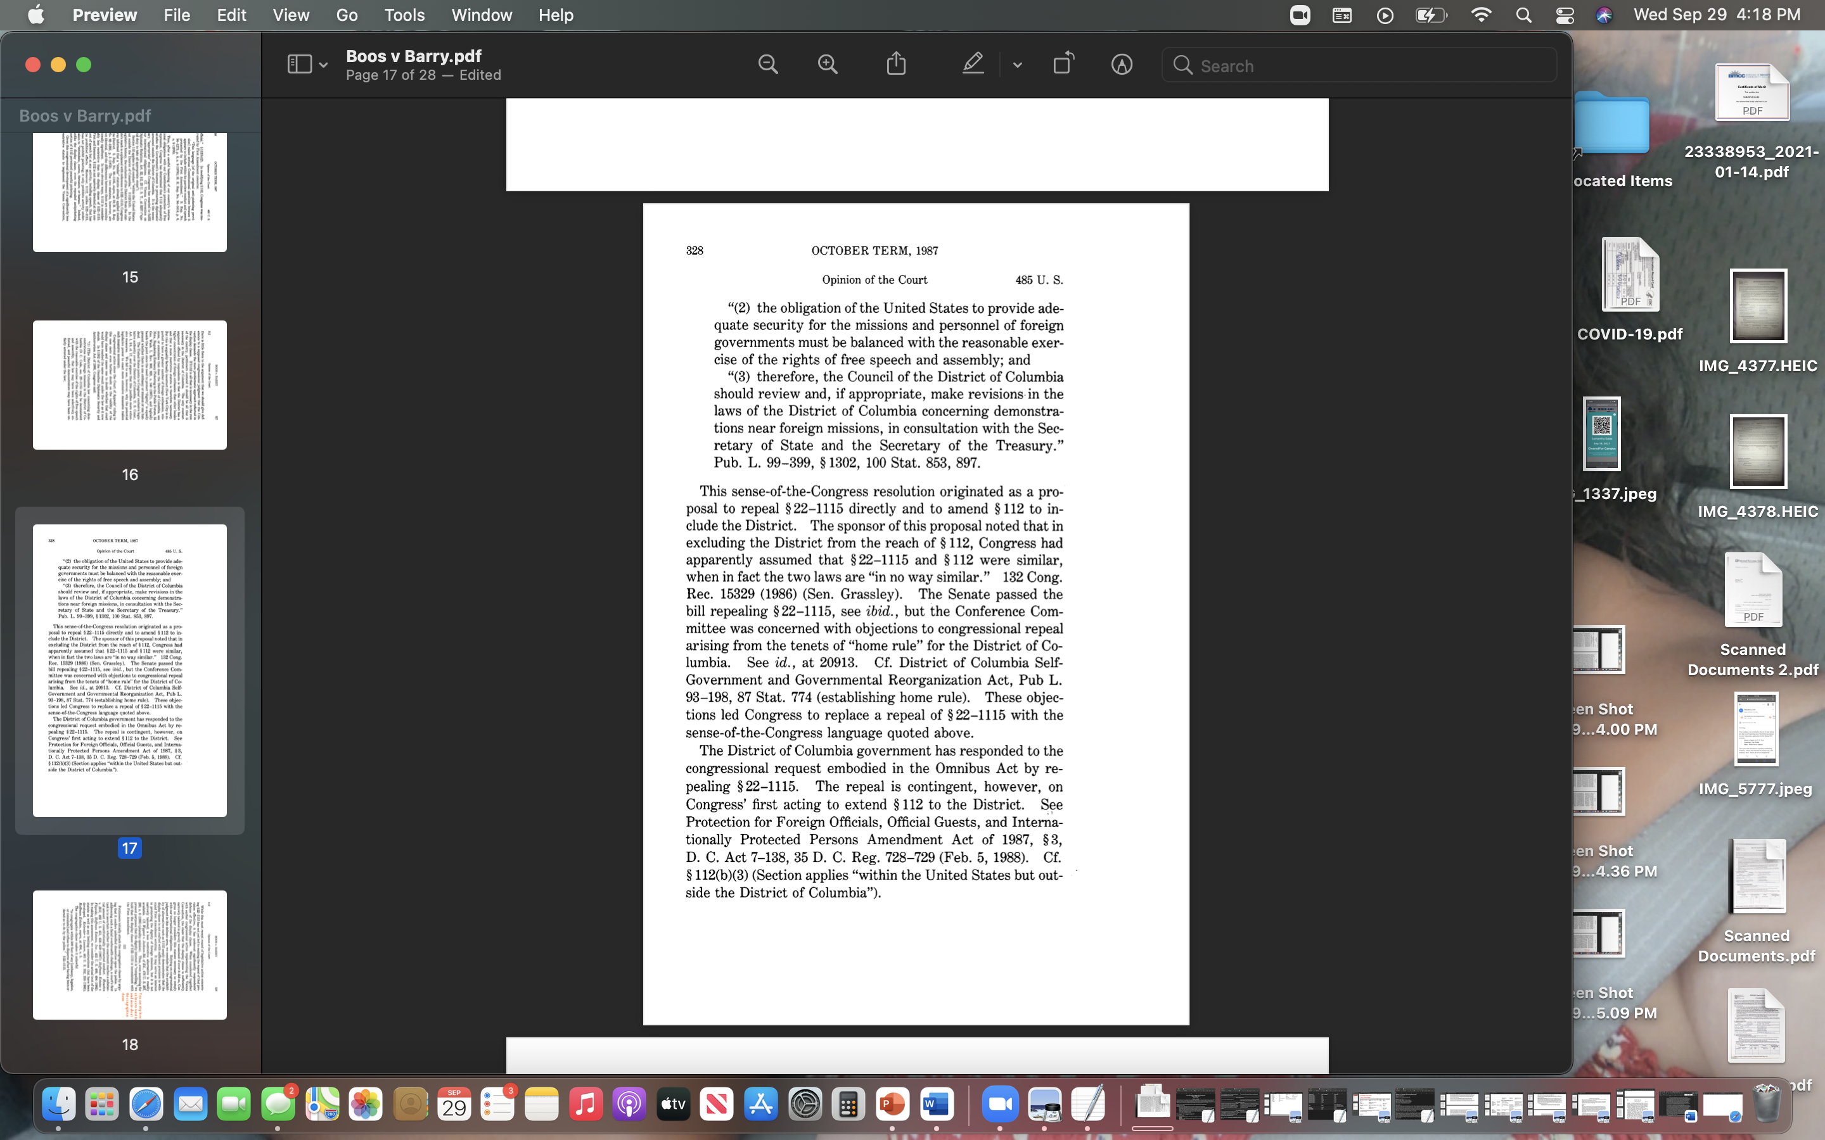The height and width of the screenshot is (1140, 1825).
Task: Expand the highlight color dropdown arrow
Action: click(x=1017, y=66)
